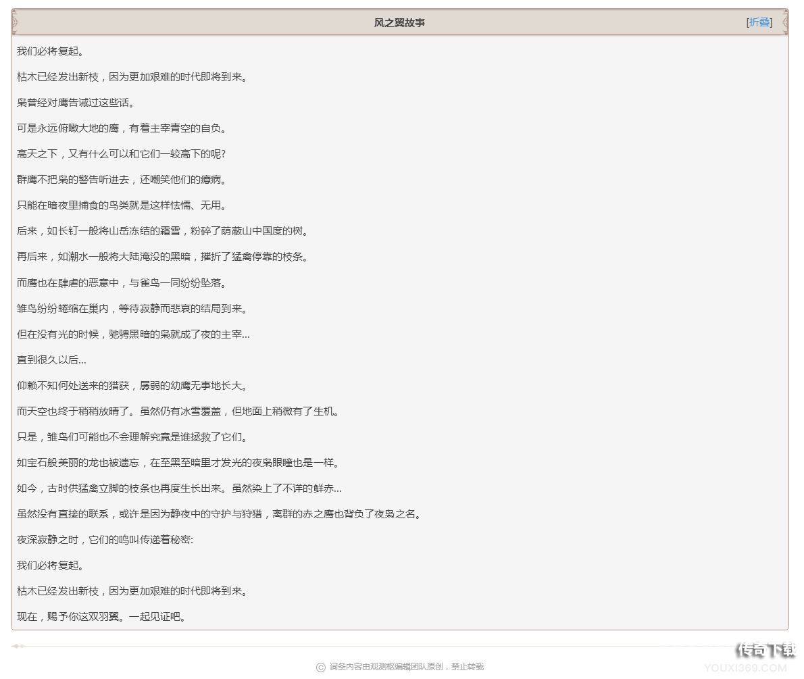Click the 观测枢编辑团队 credit text

coord(399,666)
